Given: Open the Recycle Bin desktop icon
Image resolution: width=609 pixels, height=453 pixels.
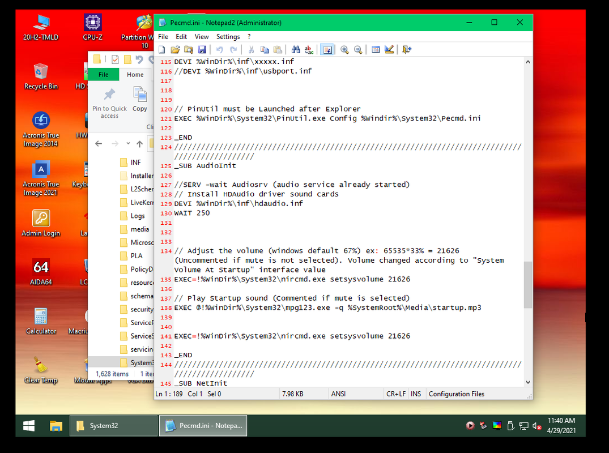Looking at the screenshot, I should [x=41, y=76].
